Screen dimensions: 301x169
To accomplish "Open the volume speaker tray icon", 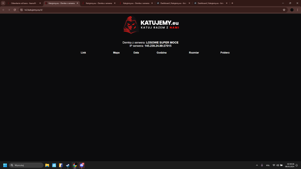I will 278,165.
